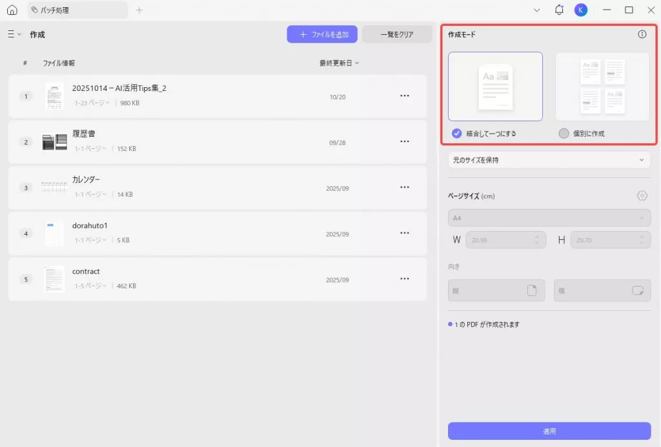661x447 pixels.
Task: Open the page size settings gear icon
Action: pyautogui.click(x=642, y=195)
